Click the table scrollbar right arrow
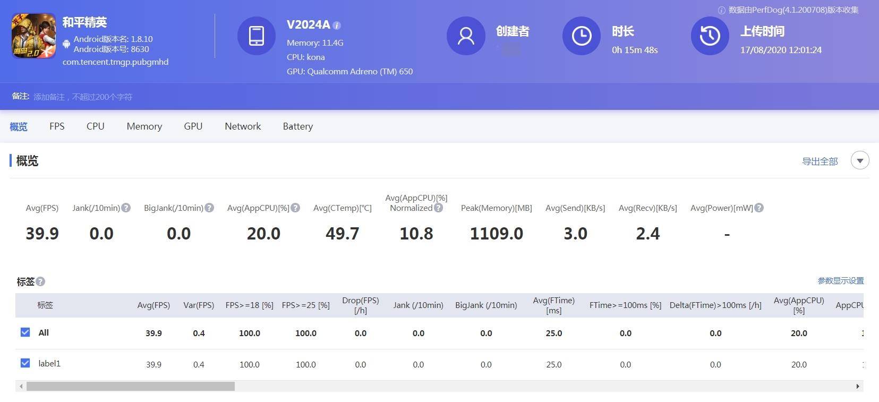The height and width of the screenshot is (402, 879). [x=858, y=386]
